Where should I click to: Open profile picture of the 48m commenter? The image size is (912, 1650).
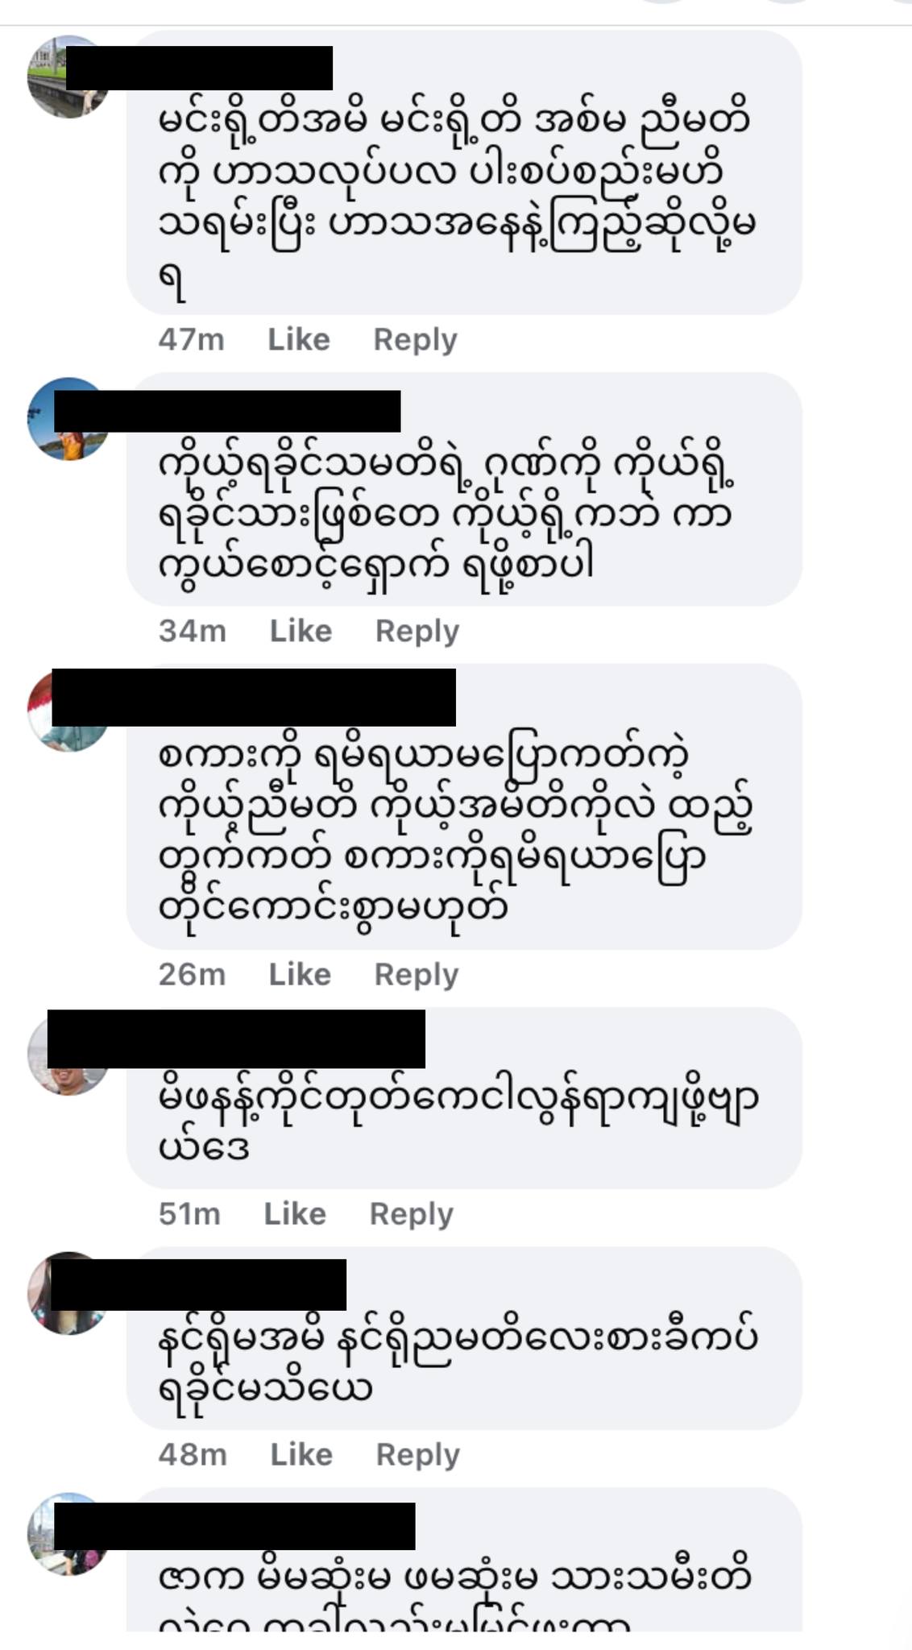[x=69, y=1293]
